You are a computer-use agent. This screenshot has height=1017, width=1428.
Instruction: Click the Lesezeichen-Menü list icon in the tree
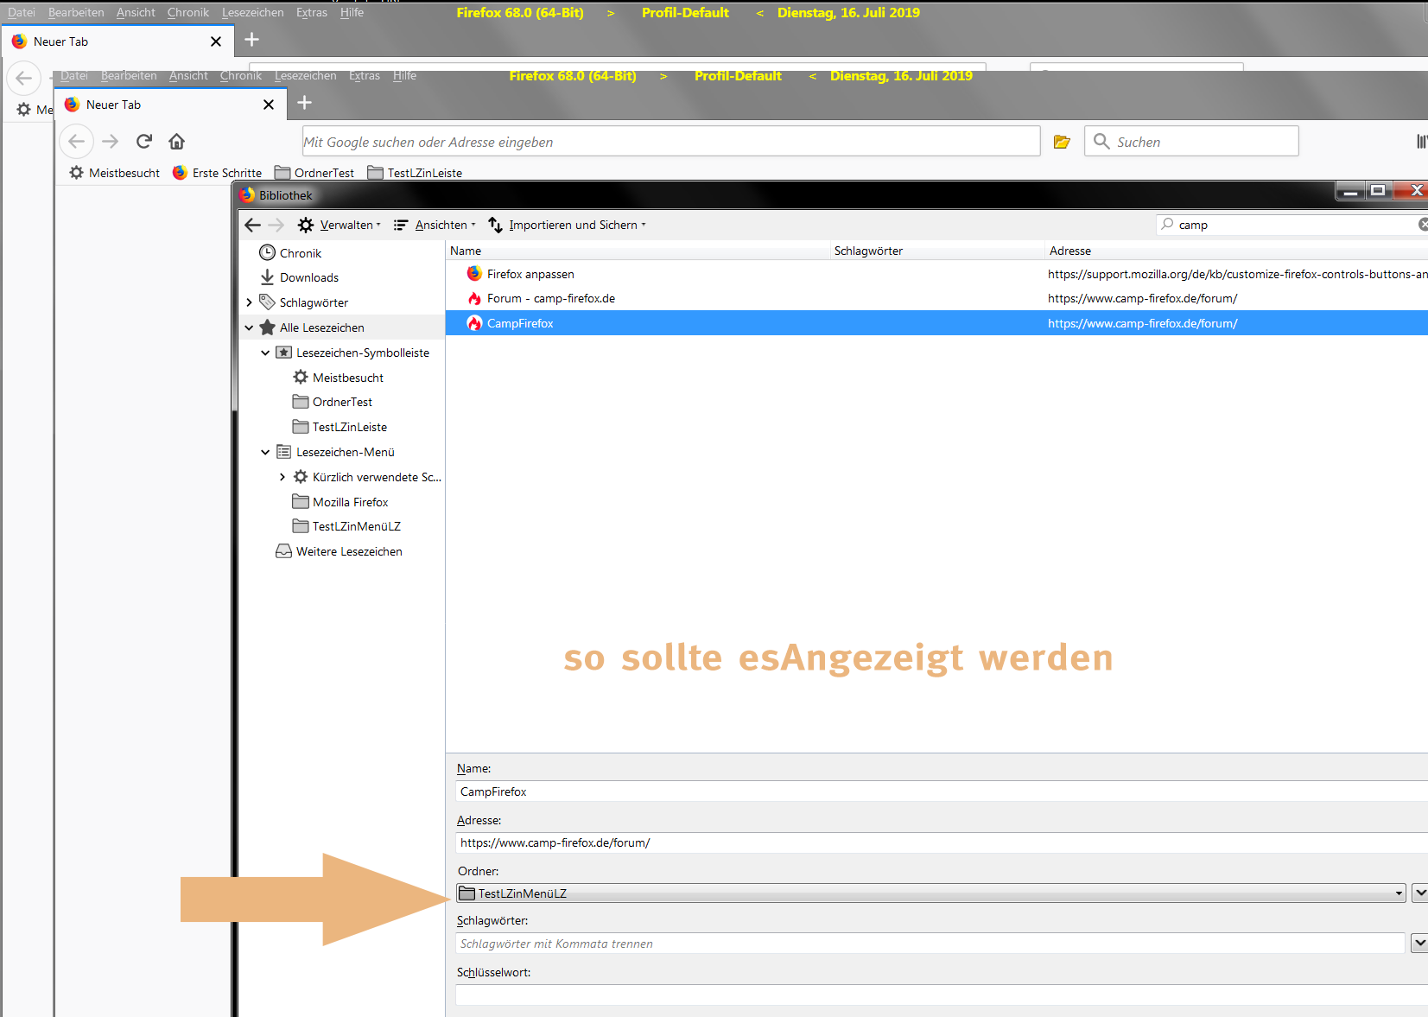pos(283,452)
